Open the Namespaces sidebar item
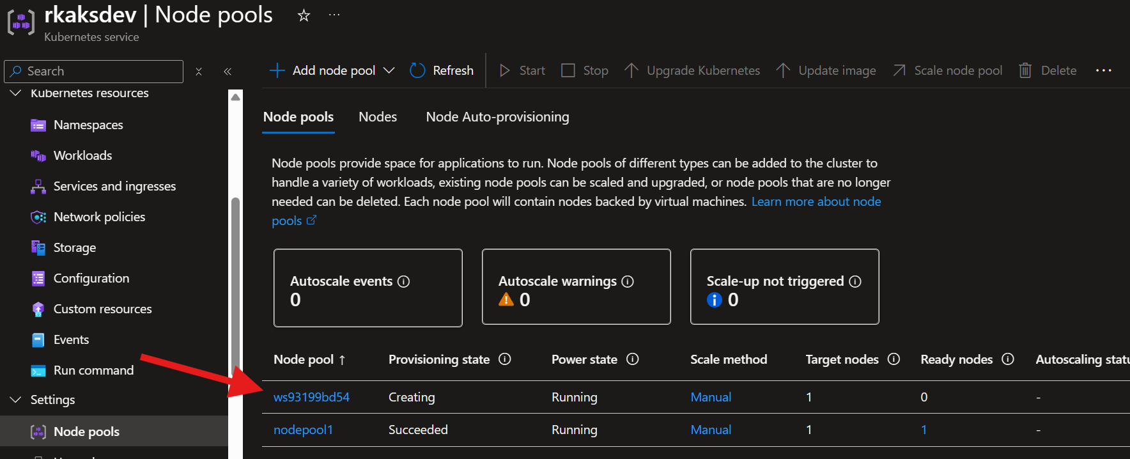Screen dimensions: 1130x459 click(88, 125)
